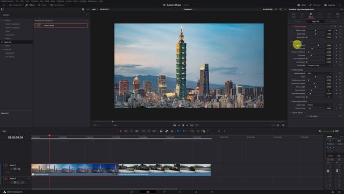Open the Mixer panel button
This screenshot has width=344, height=194.
coord(302,5)
